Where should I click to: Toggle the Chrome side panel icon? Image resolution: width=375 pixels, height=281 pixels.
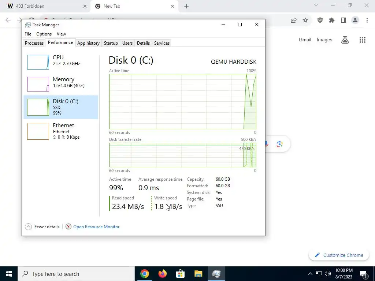click(344, 20)
